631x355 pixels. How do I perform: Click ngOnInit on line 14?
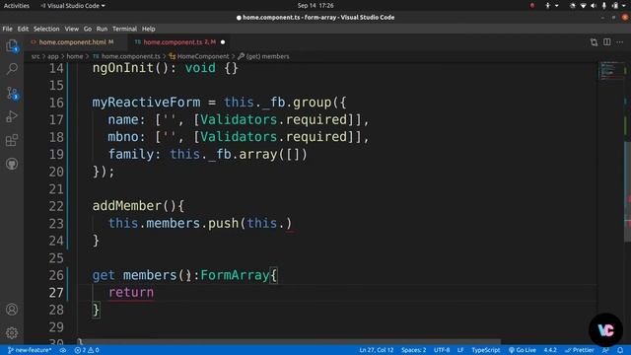tap(122, 68)
